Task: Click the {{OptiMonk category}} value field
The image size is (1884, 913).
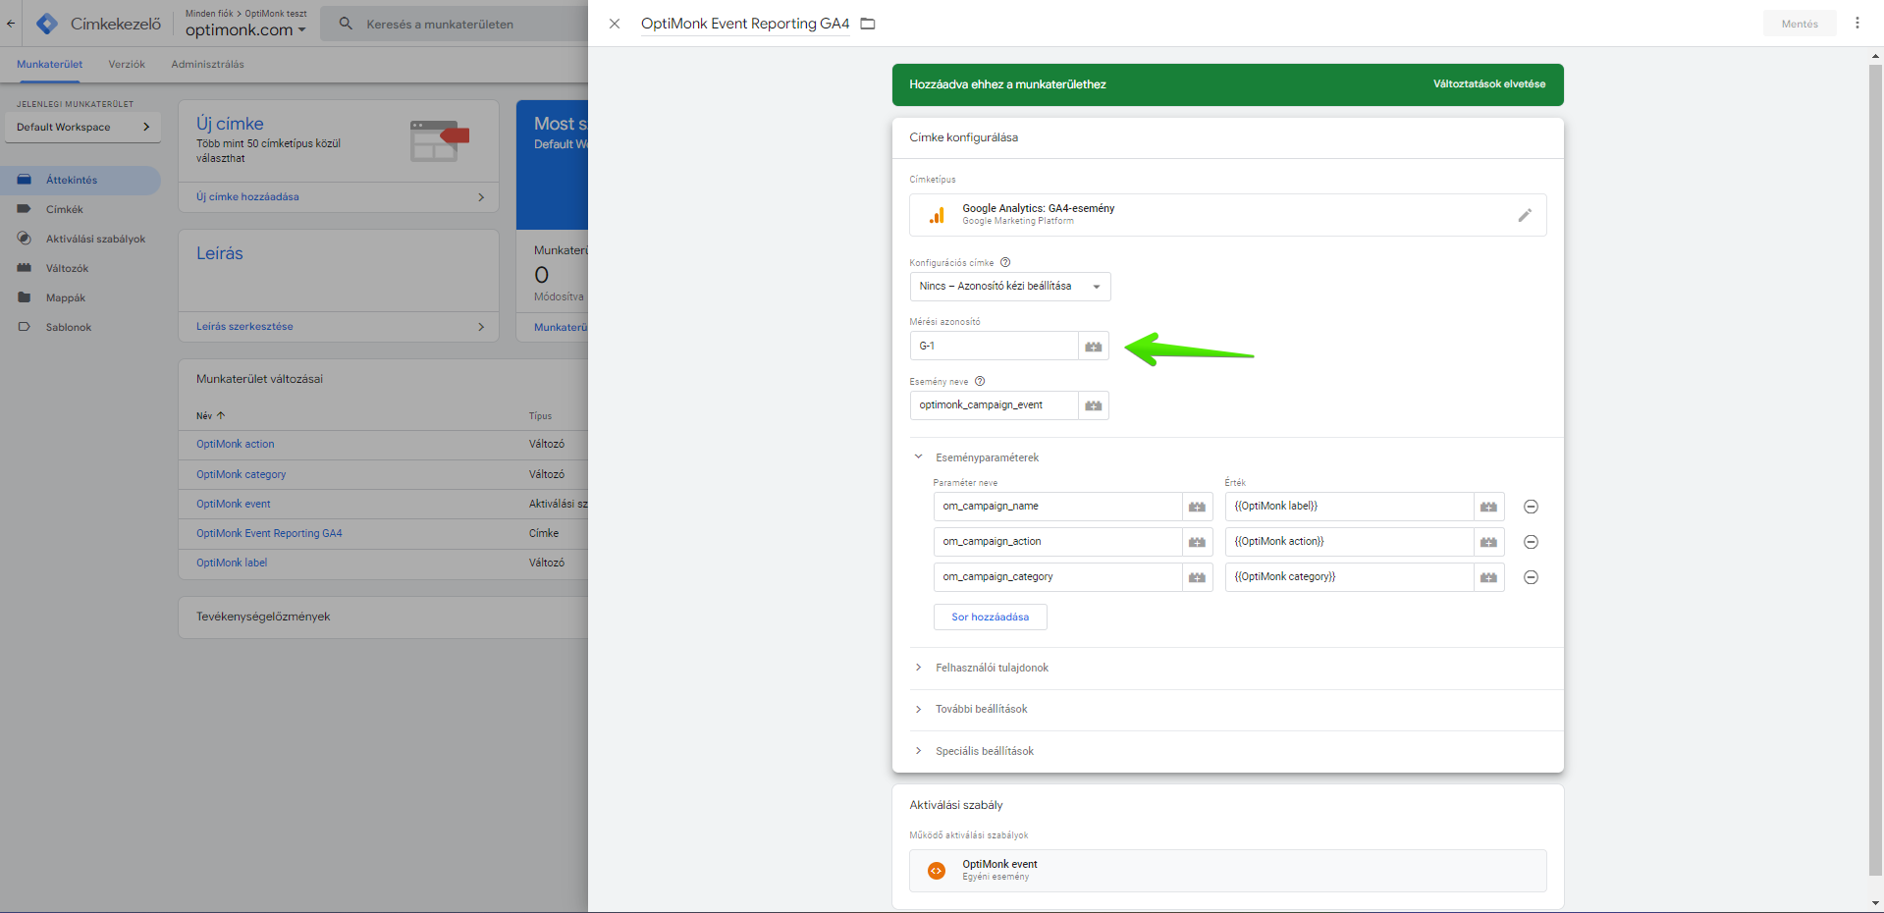Action: (x=1349, y=577)
